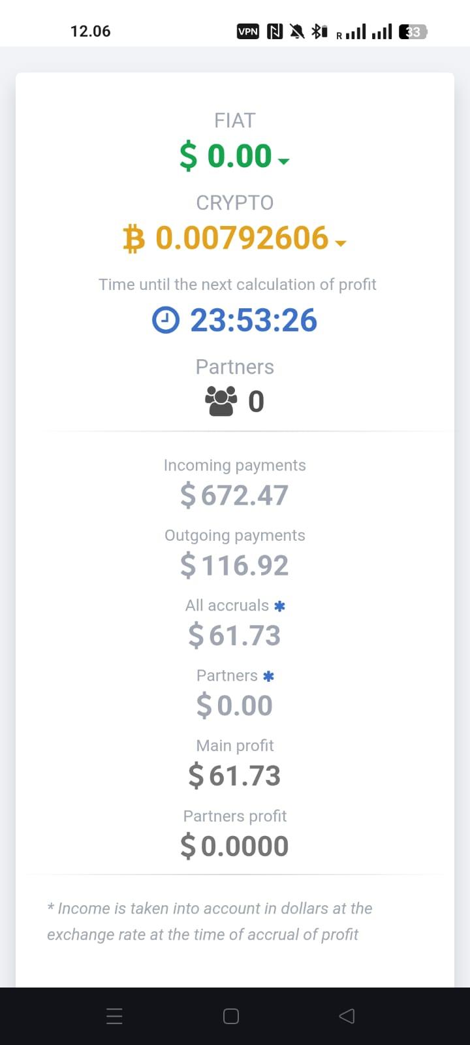The image size is (470, 1045).
Task: Tap the muted notification bell icon
Action: pyautogui.click(x=297, y=31)
